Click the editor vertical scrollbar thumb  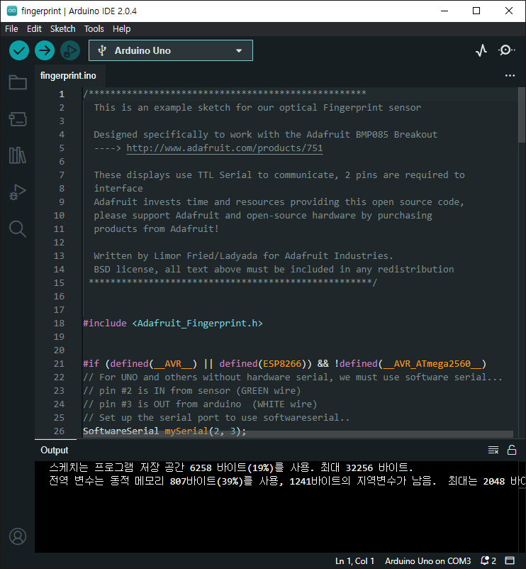coord(522,115)
